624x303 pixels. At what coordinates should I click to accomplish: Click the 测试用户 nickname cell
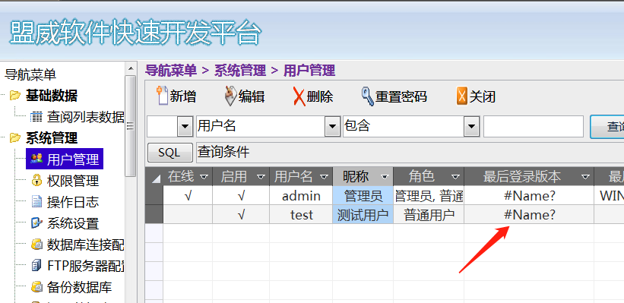pos(363,215)
